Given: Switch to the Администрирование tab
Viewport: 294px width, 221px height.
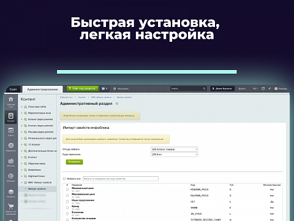Looking at the screenshot, I should [42, 90].
